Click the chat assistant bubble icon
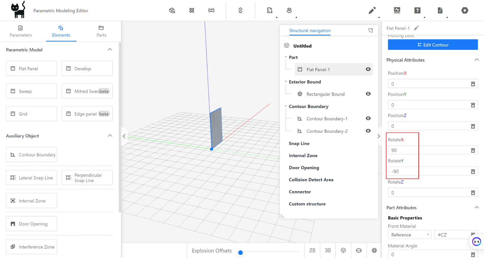 click(x=476, y=241)
